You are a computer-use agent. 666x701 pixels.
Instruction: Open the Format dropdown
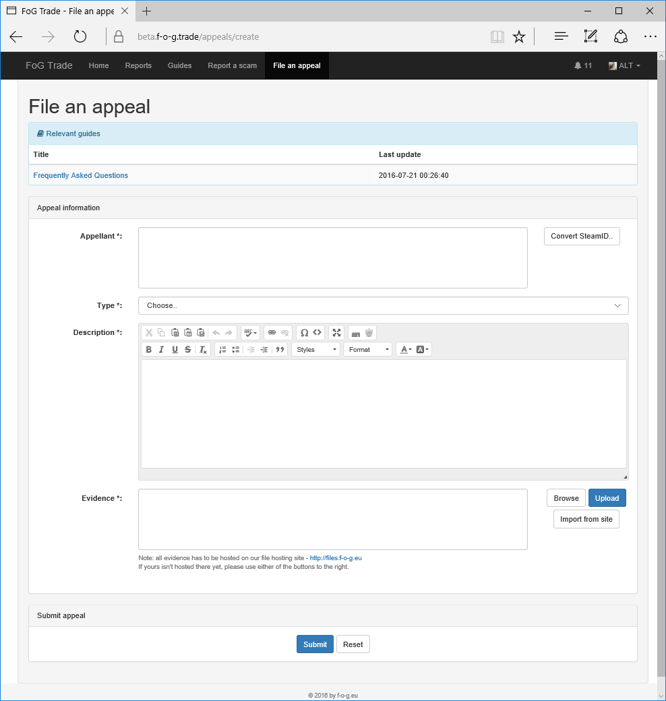(x=368, y=350)
